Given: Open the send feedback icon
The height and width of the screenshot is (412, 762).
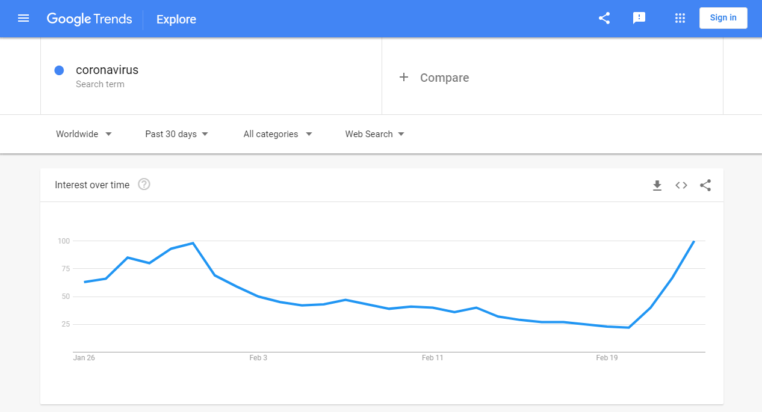Looking at the screenshot, I should [639, 18].
